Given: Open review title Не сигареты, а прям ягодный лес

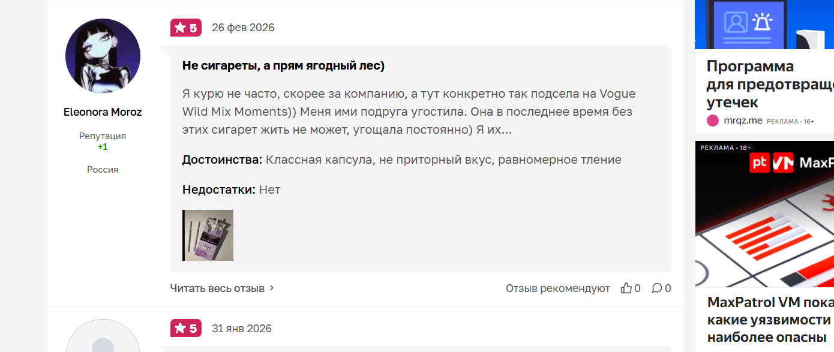Looking at the screenshot, I should (x=283, y=66).
